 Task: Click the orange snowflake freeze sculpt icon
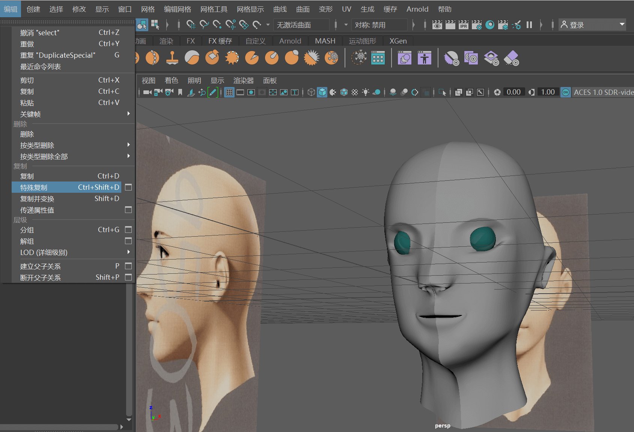click(331, 58)
